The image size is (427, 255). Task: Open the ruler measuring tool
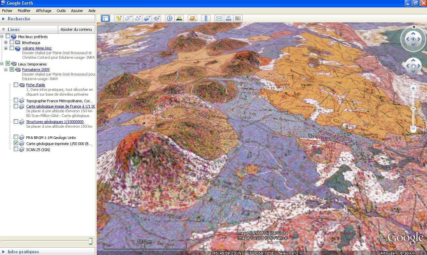[206, 19]
